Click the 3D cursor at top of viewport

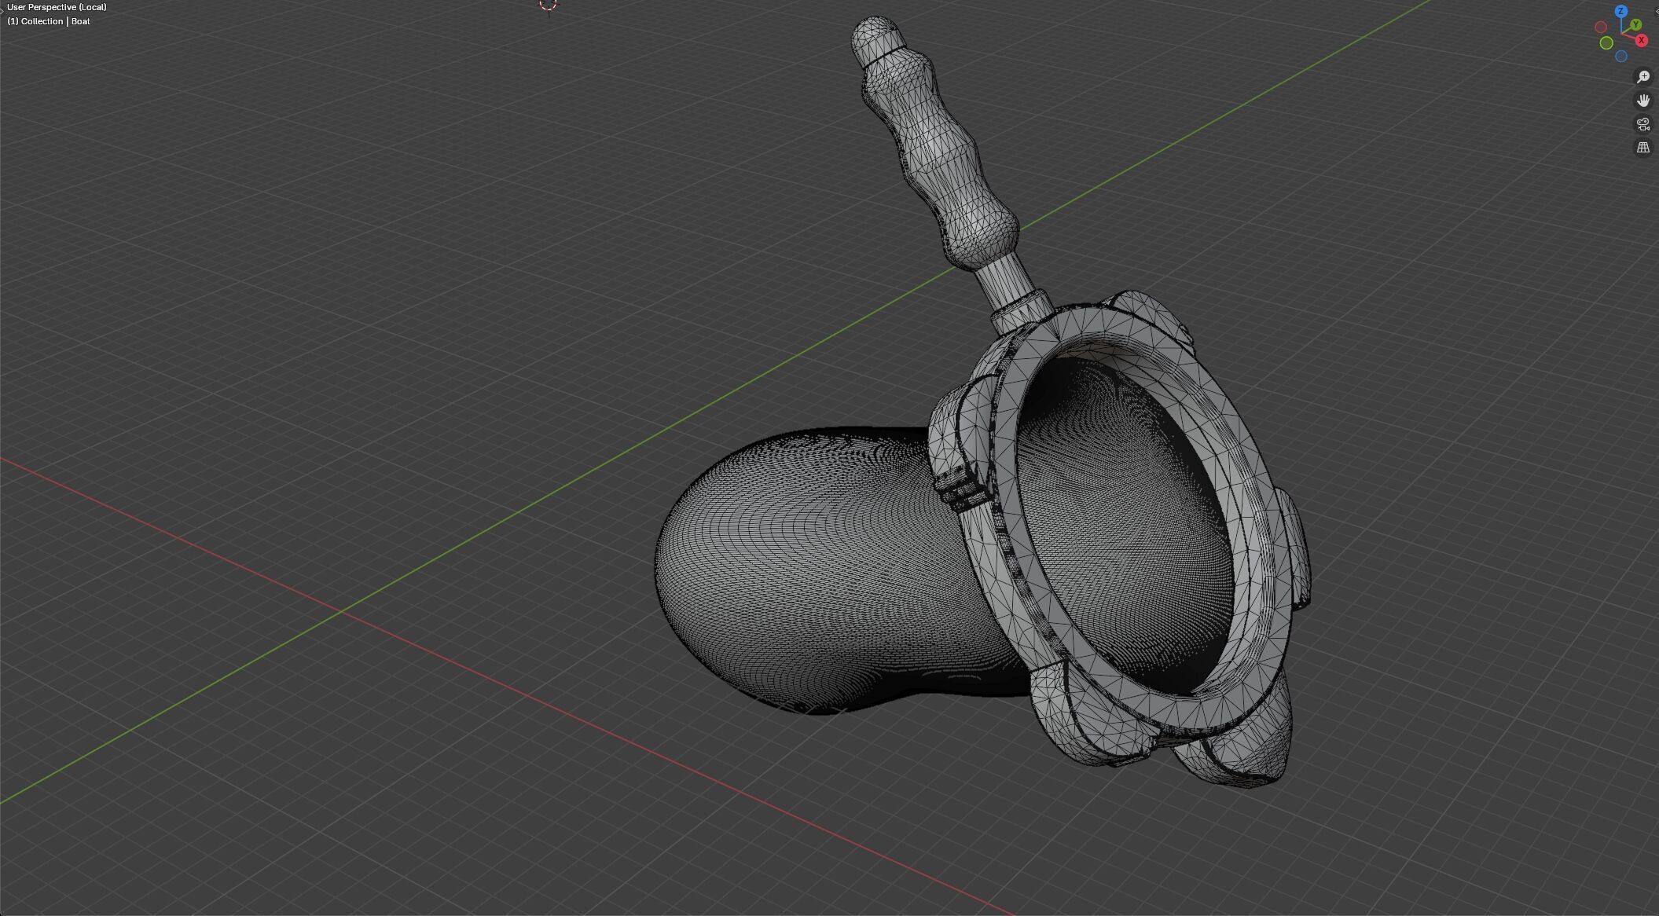pos(549,5)
